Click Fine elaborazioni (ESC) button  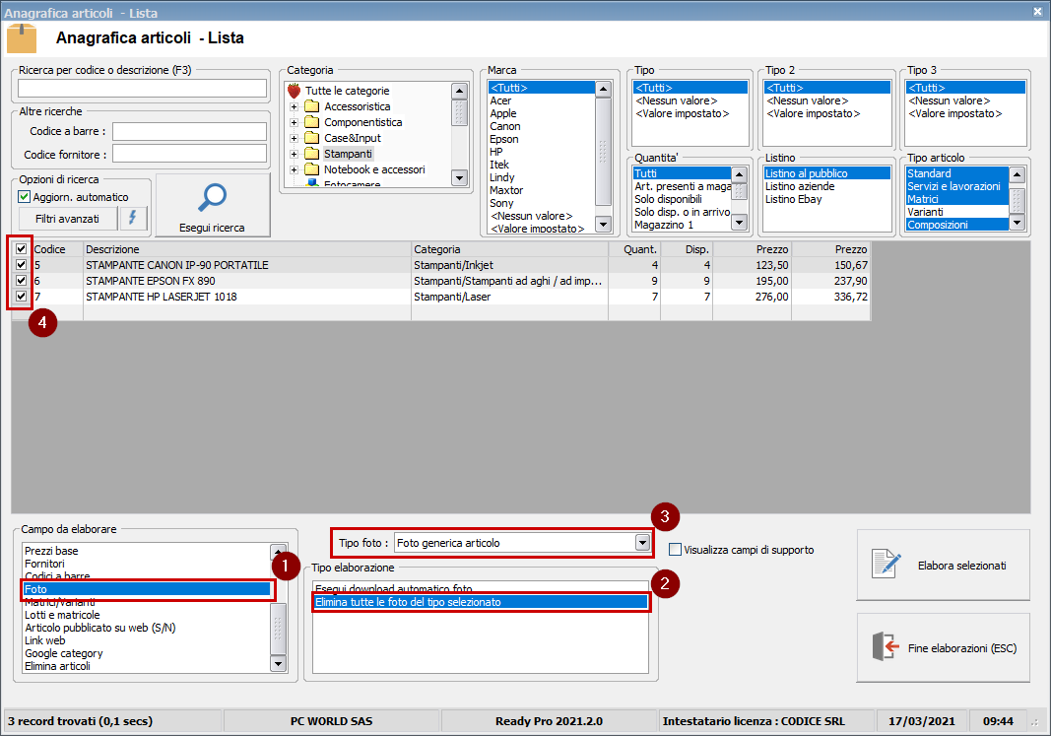[x=943, y=647]
